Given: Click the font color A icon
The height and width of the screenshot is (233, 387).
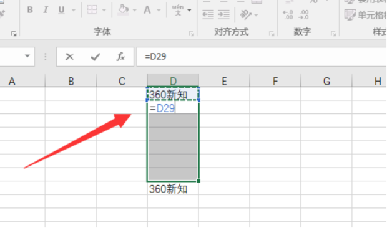Looking at the screenshot, I should (147, 10).
